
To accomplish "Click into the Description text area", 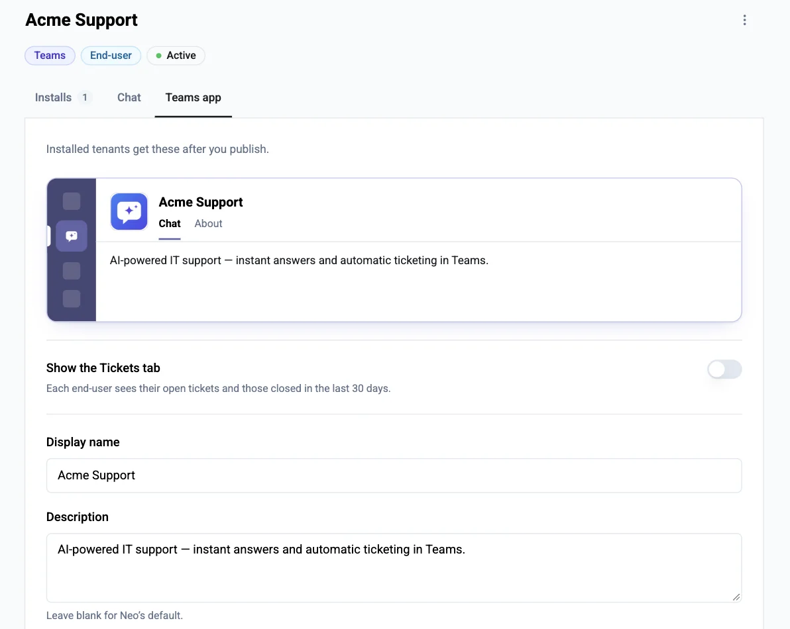I will tap(394, 567).
